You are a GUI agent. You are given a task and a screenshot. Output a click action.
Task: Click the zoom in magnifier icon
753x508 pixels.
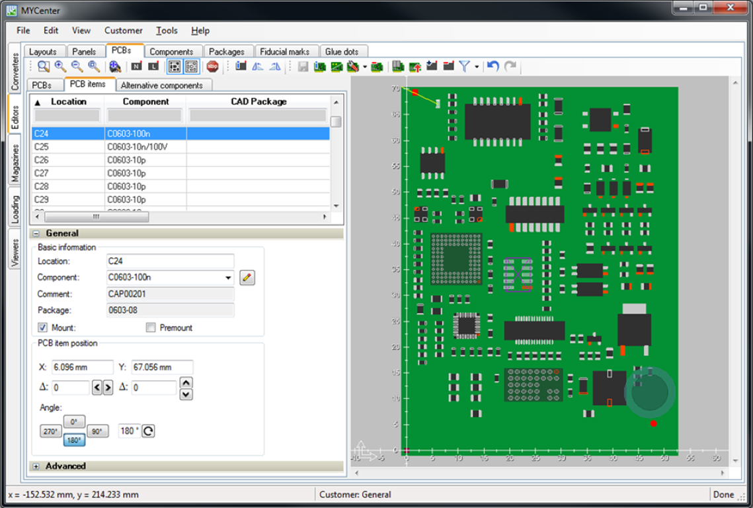(61, 66)
